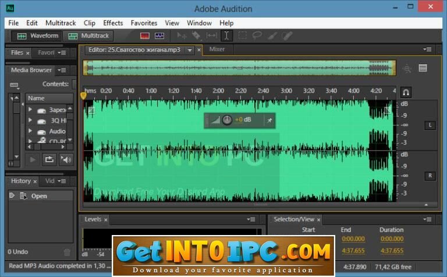Adjust the HUD amplitude gain knob

(x=227, y=120)
